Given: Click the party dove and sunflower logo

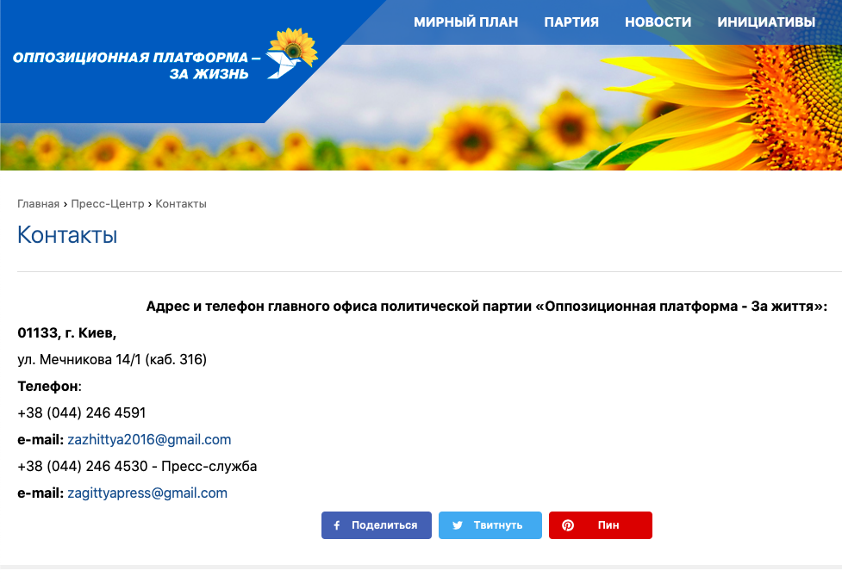Looking at the screenshot, I should pos(292,53).
